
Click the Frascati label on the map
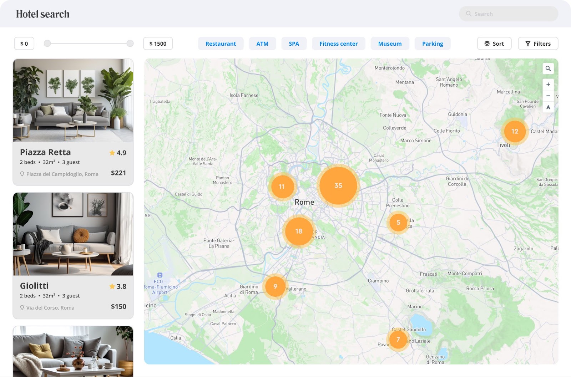pos(429,274)
